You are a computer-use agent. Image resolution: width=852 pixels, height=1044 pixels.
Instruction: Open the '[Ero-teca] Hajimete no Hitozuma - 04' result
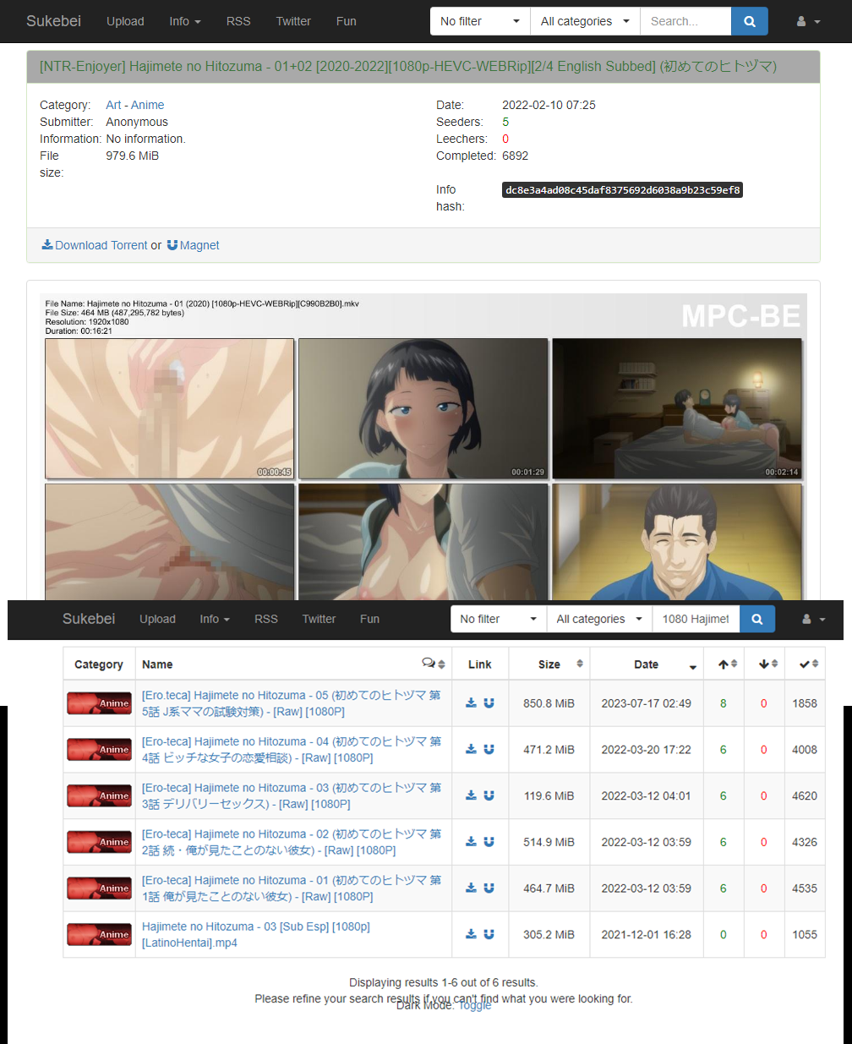coord(292,750)
